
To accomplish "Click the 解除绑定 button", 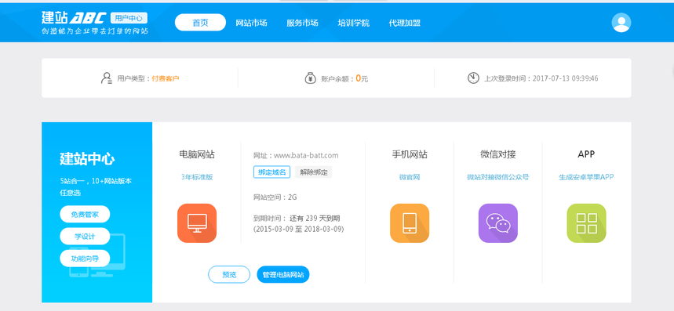I will 314,172.
